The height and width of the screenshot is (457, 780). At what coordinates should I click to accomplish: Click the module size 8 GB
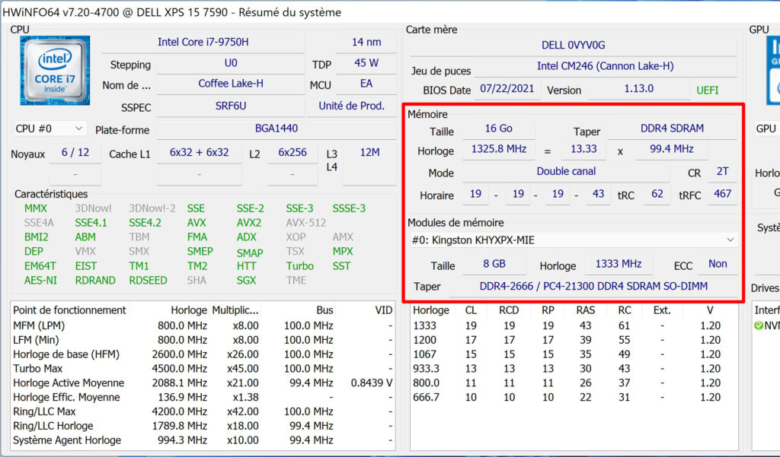pos(494,265)
